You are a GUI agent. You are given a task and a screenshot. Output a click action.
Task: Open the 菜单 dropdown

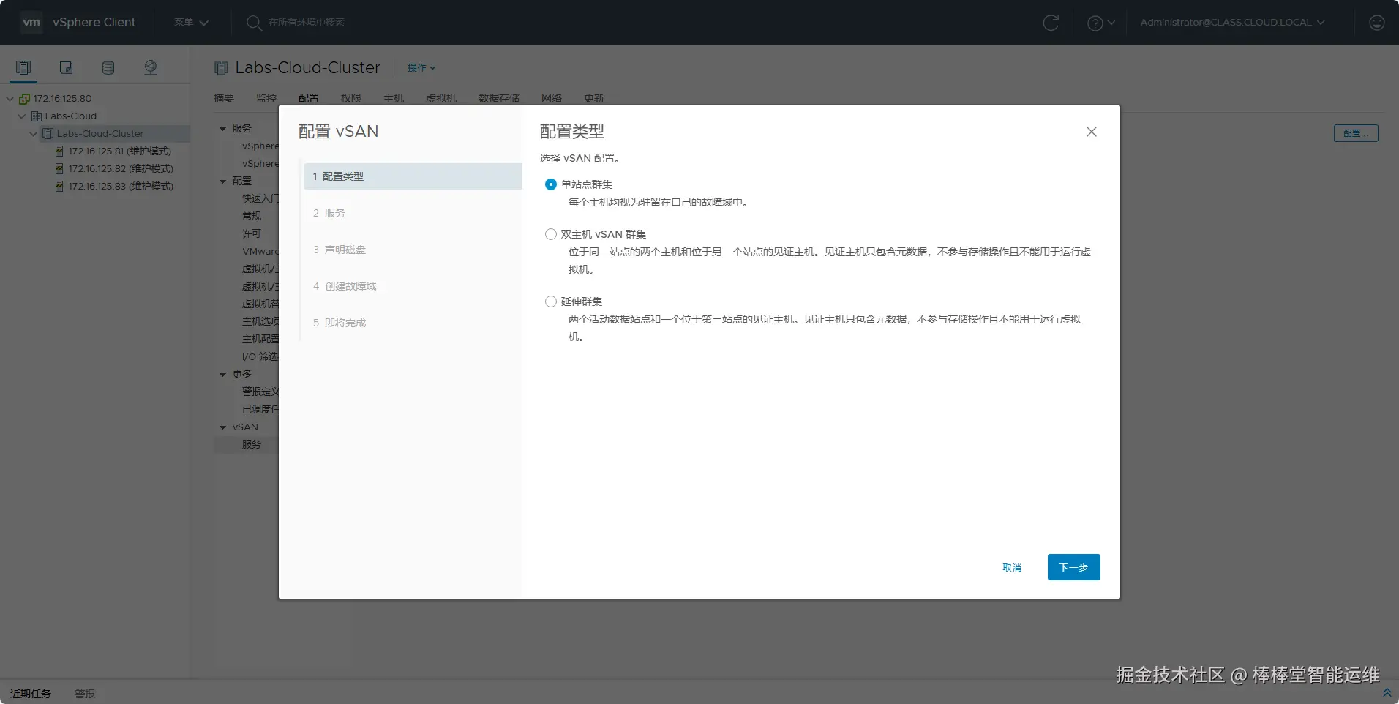point(191,23)
